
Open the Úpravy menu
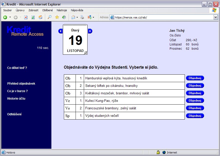(x=20, y=10)
